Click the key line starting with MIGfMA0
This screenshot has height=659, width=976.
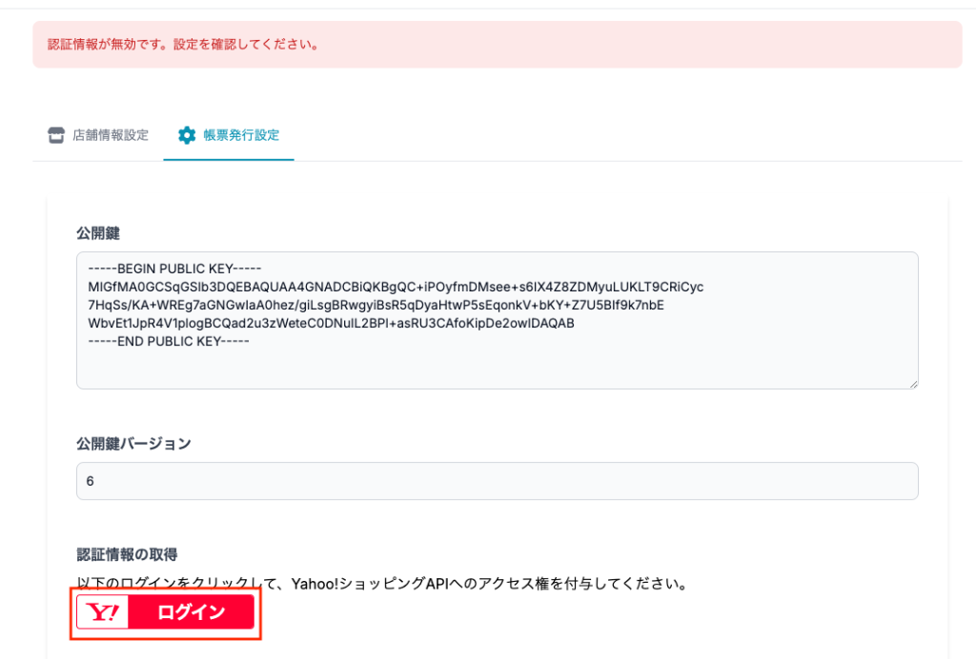(x=395, y=287)
